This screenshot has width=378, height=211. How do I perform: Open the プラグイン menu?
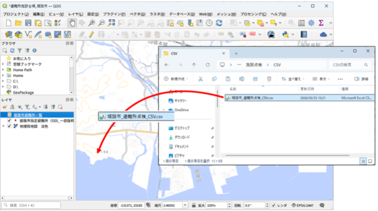[113, 14]
